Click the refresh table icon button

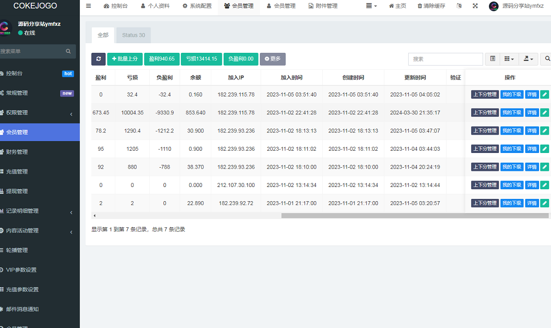pyautogui.click(x=98, y=59)
